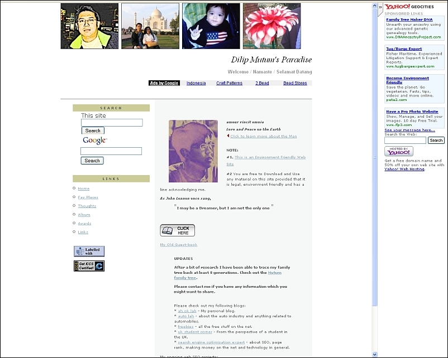Click the open book icon on CLICK HERE button
448x358 pixels.
click(168, 229)
